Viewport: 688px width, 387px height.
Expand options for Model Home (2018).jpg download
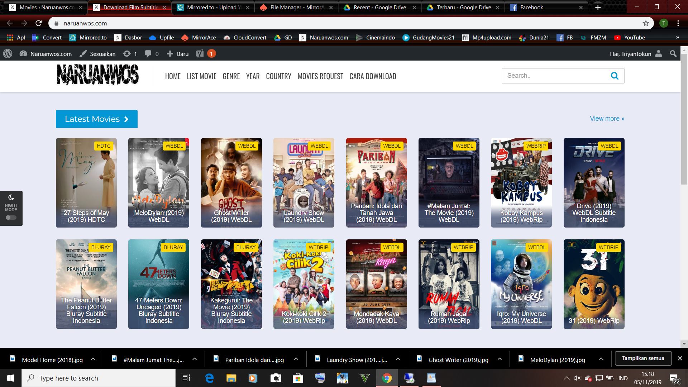(x=93, y=359)
